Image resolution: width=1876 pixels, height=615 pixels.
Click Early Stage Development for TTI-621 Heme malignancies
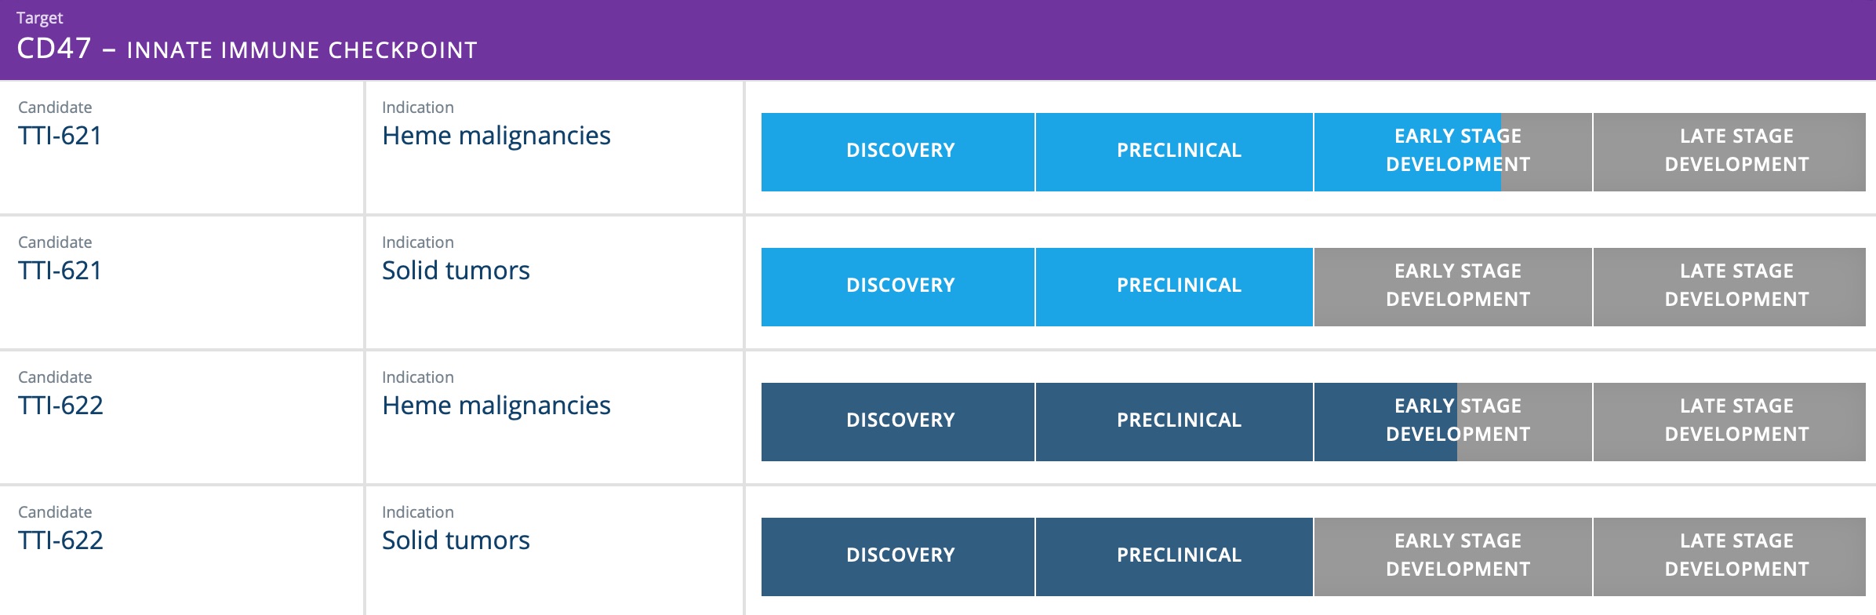tap(1457, 151)
